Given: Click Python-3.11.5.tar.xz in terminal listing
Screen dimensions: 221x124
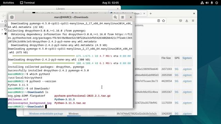Looking at the screenshot, I should [x=70, y=103].
